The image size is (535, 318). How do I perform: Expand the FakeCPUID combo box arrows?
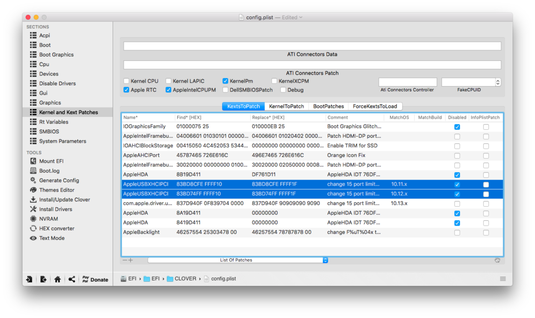pos(498,82)
